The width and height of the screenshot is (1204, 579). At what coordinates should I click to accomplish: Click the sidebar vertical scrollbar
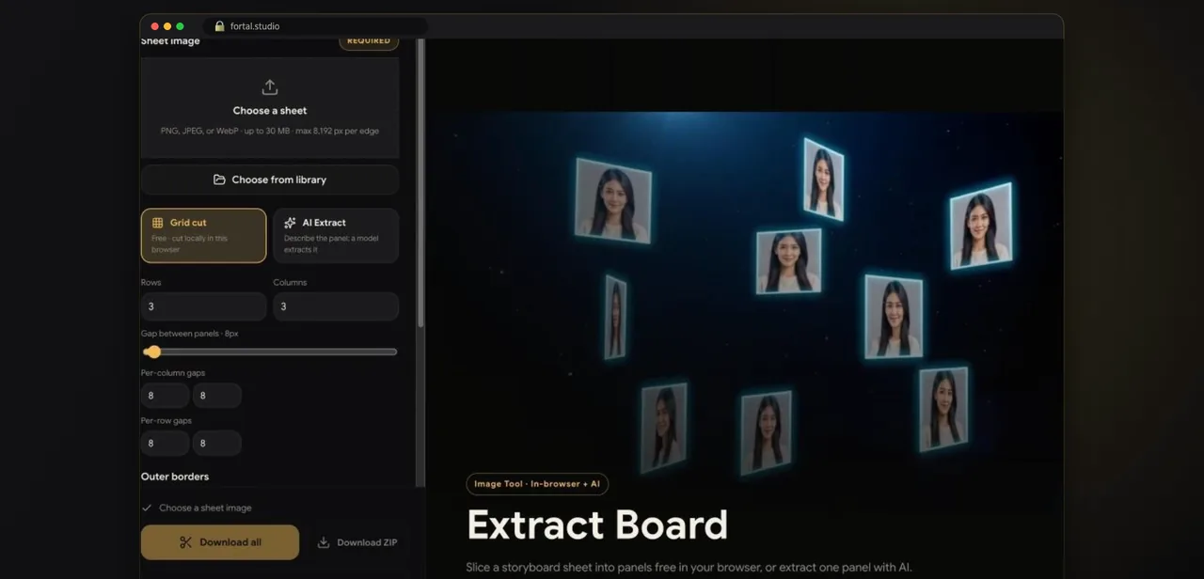click(x=420, y=183)
